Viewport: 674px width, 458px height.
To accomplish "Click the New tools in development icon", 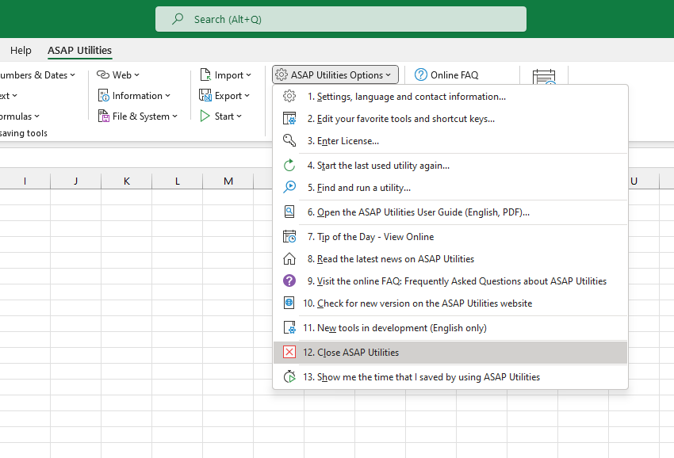I will point(289,327).
